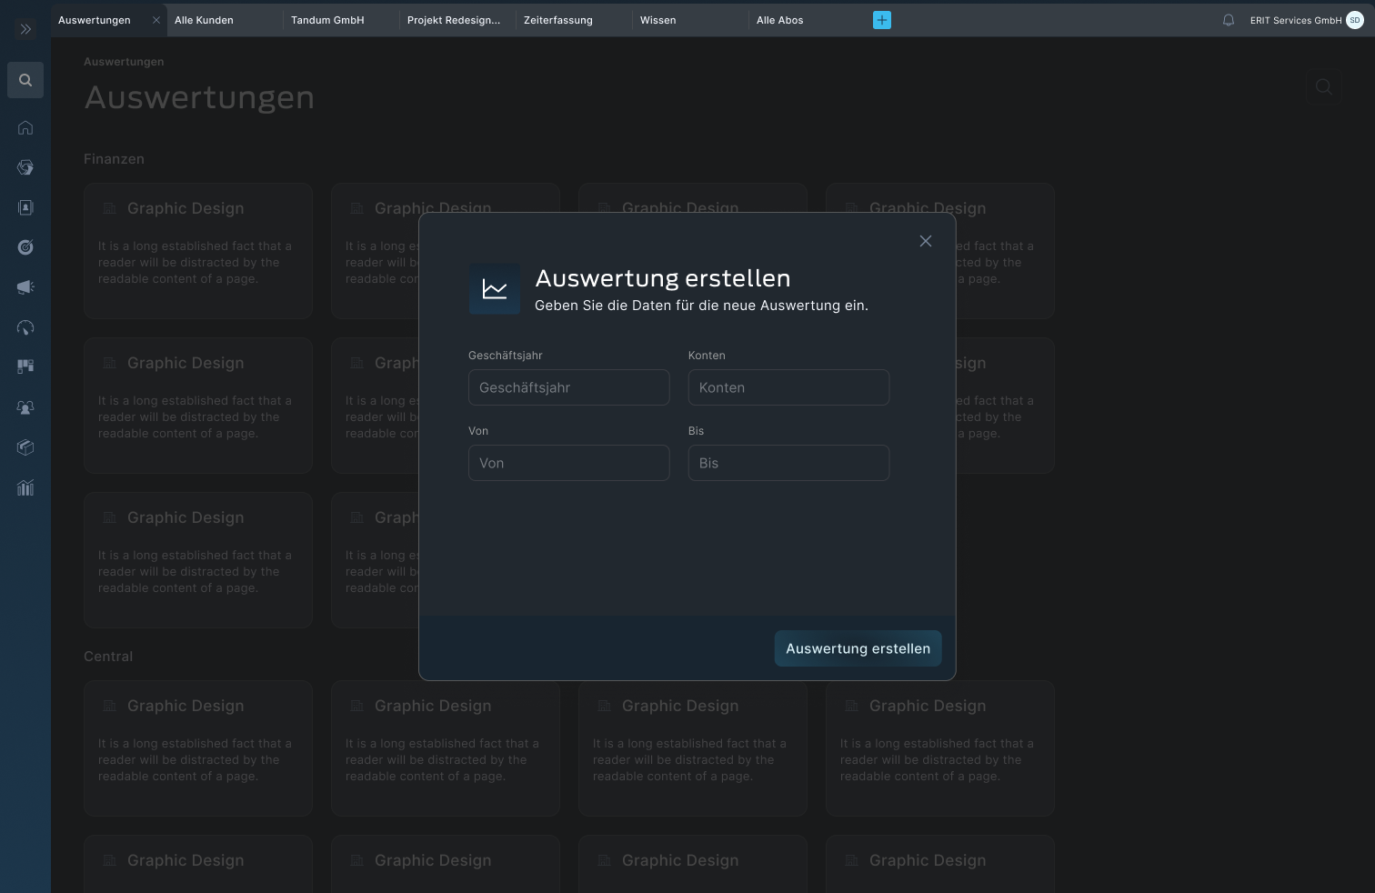The height and width of the screenshot is (893, 1375).
Task: Click the line chart icon in dialog header
Action: coord(495,289)
